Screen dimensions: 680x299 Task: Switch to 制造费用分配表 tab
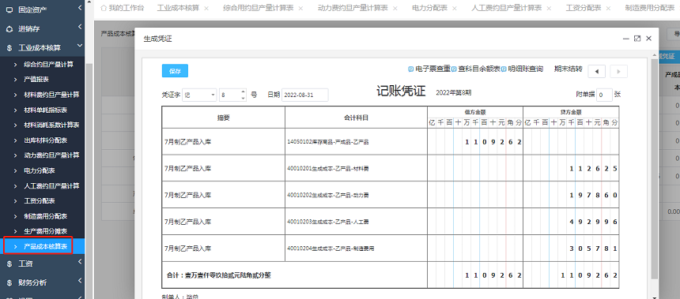650,8
